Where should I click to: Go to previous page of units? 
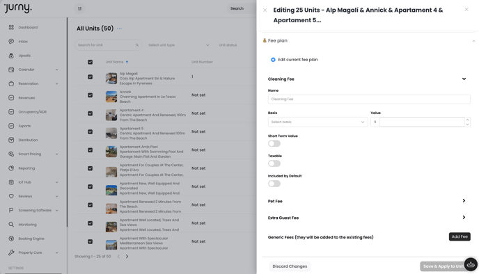click(x=118, y=257)
